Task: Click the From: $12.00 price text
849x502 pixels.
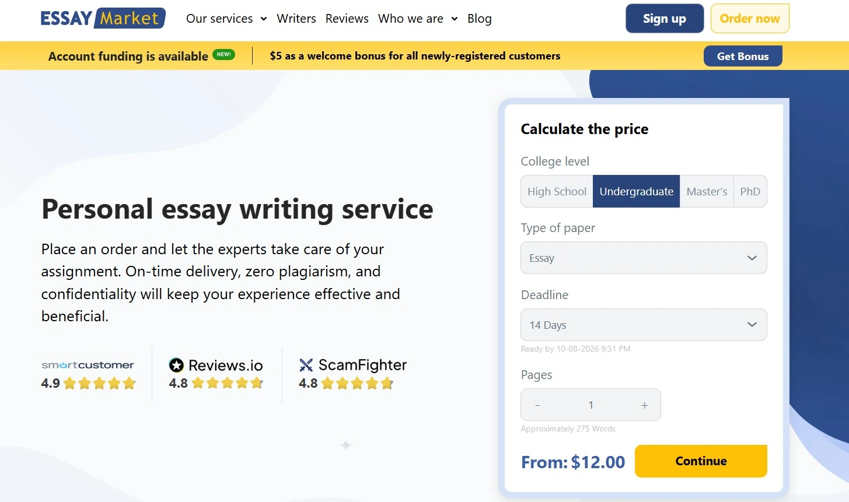Action: click(573, 462)
